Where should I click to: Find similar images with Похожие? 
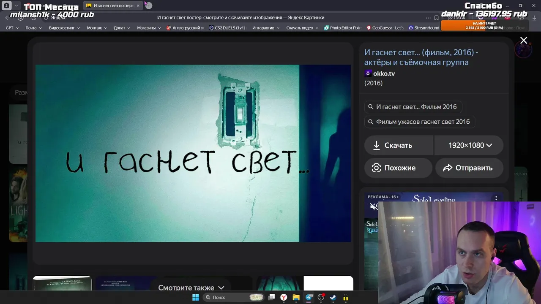[x=398, y=168]
